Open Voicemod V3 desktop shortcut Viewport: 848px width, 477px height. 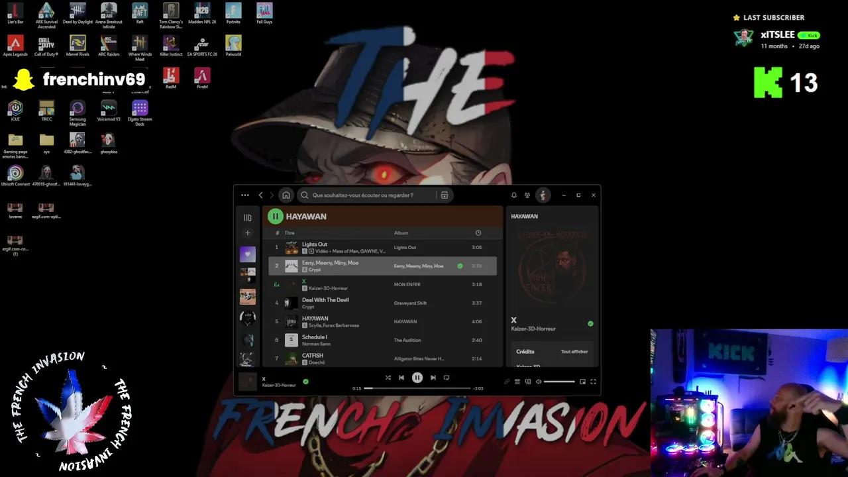(109, 111)
